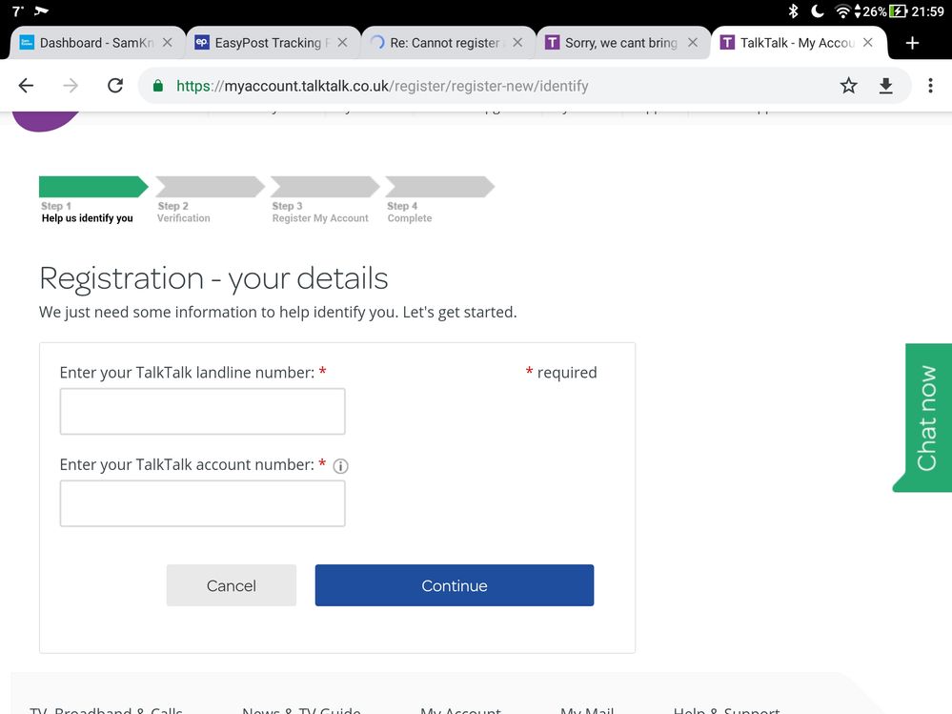Open Chrome three-dot menu
This screenshot has height=714, width=952.
click(x=930, y=86)
